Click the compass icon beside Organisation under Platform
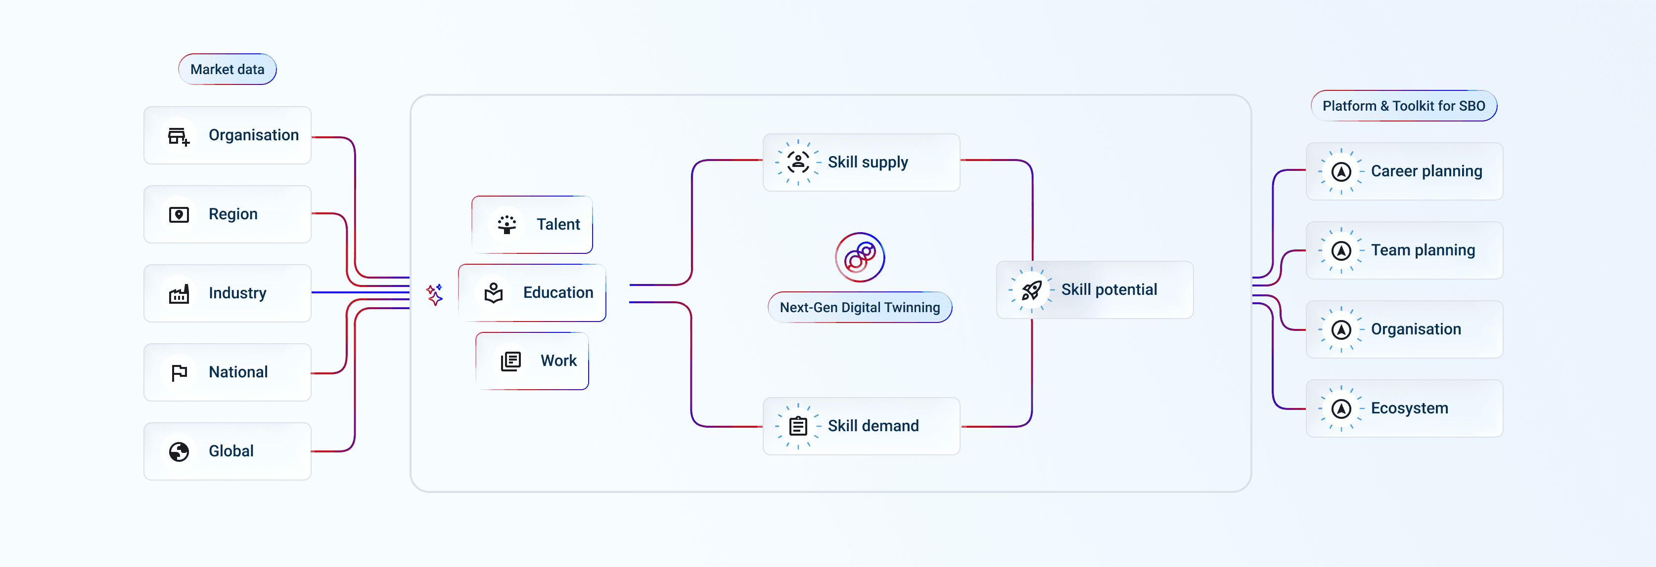Image resolution: width=1656 pixels, height=567 pixels. pos(1341,329)
